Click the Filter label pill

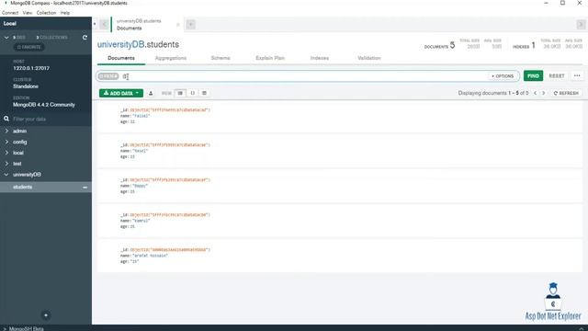pyautogui.click(x=108, y=76)
